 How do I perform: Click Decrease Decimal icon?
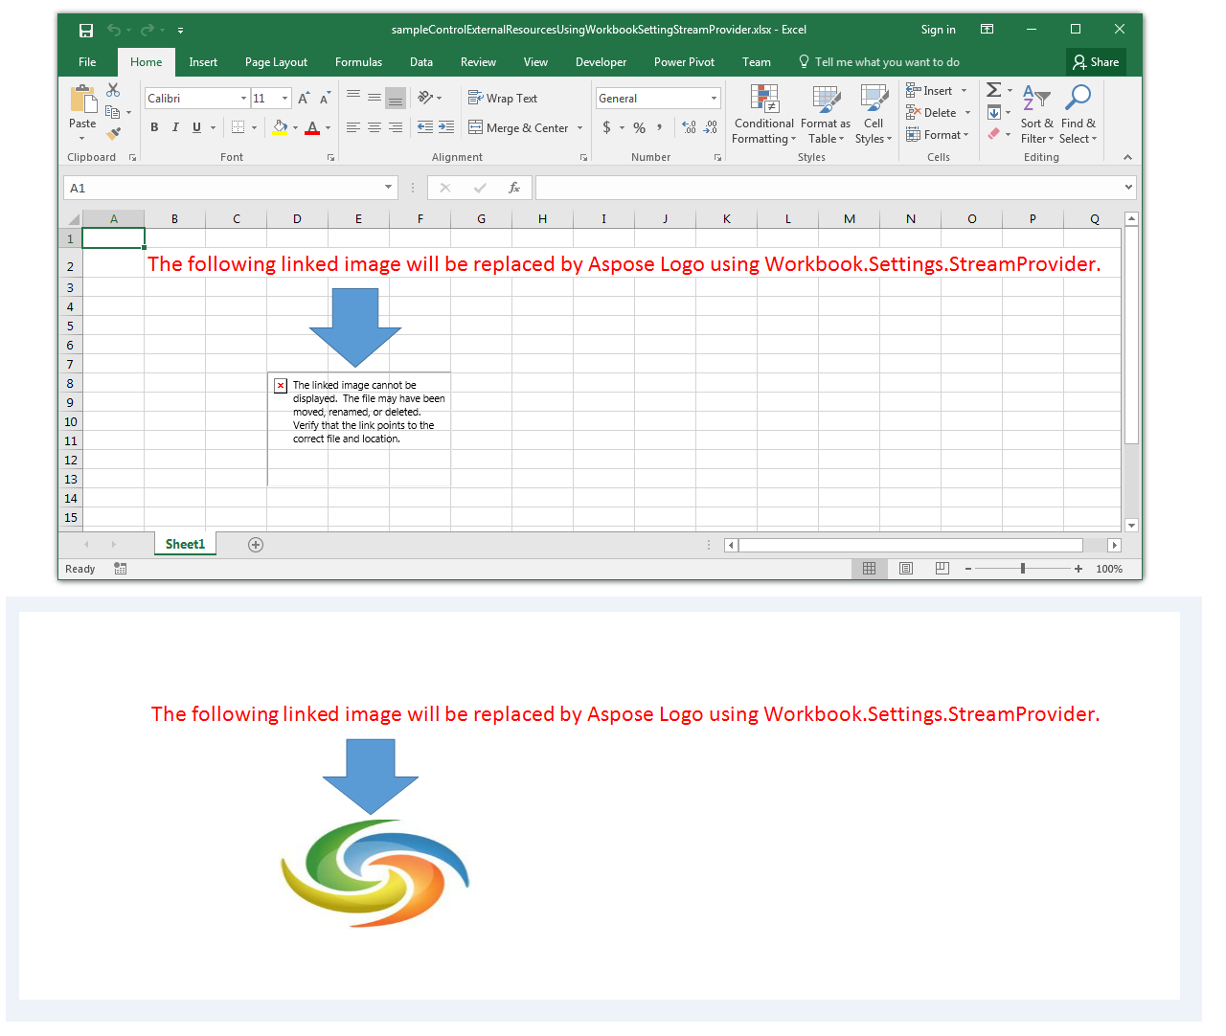710,127
